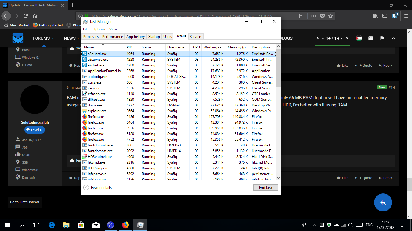Open the Options menu in Task Manager
This screenshot has width=412, height=231.
(x=99, y=29)
